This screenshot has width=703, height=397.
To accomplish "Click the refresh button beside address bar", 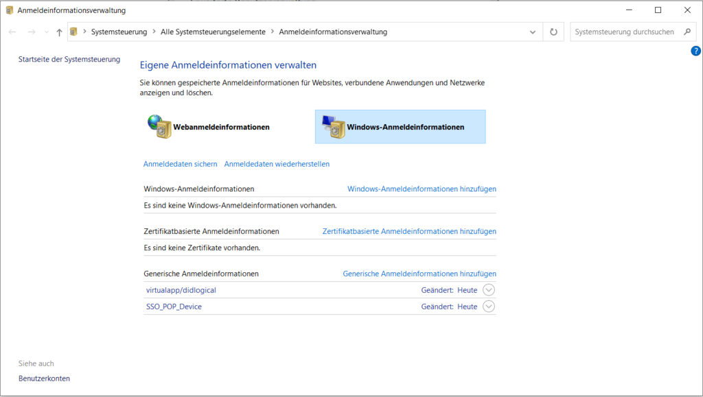I will (x=553, y=32).
